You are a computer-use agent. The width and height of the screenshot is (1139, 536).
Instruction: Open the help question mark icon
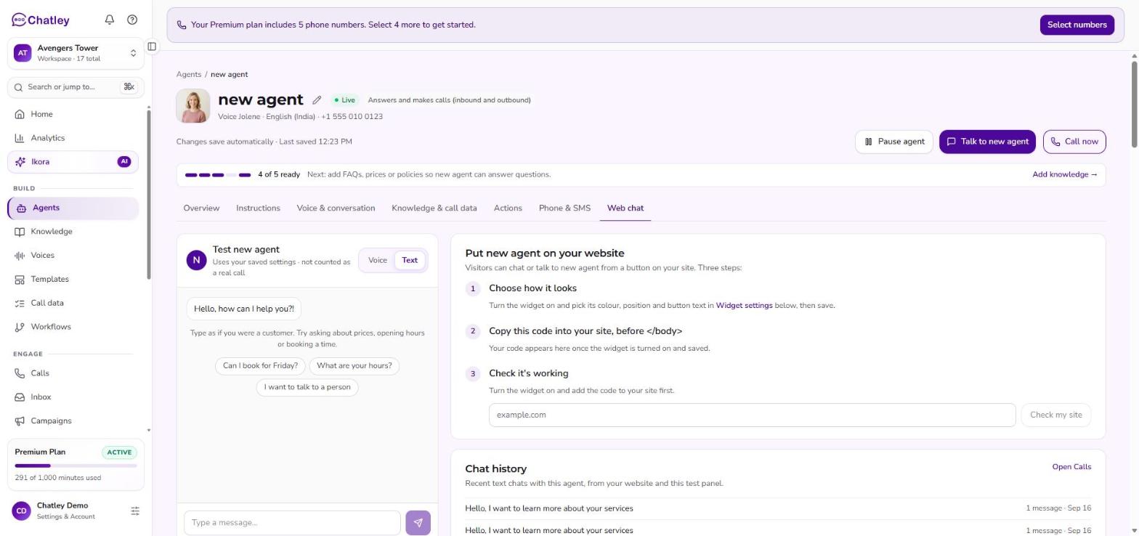click(x=132, y=20)
